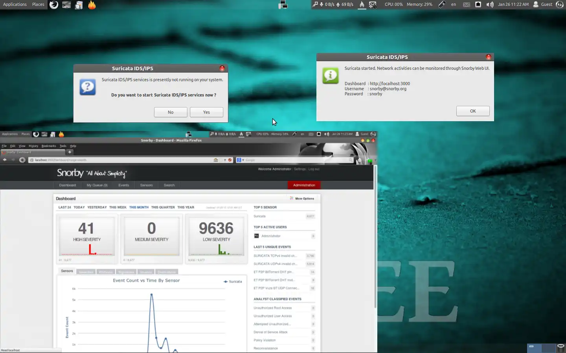The image size is (566, 353).
Task: Click the Google search field in Firefox
Action: pos(297,160)
